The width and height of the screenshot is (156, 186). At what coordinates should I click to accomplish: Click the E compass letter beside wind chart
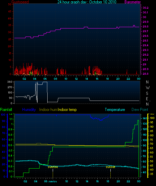tap(147, 99)
